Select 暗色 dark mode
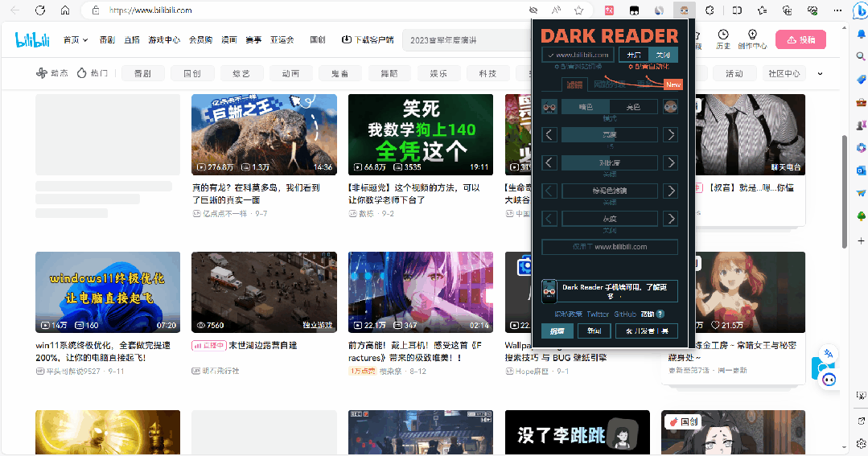Image resolution: width=868 pixels, height=456 pixels. (585, 107)
